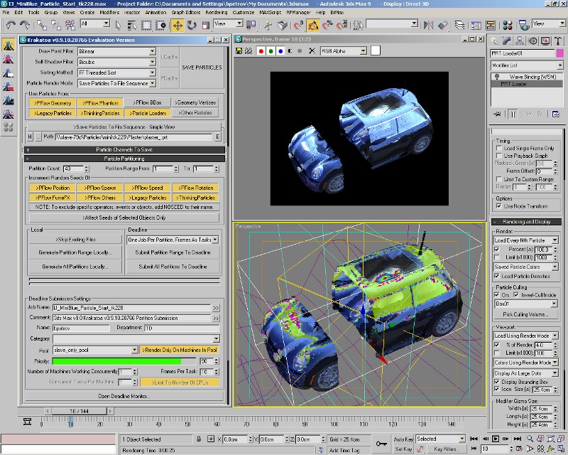Image resolution: width=568 pixels, height=455 pixels.
Task: Click the Quick Render teapot icon
Action: [524, 25]
